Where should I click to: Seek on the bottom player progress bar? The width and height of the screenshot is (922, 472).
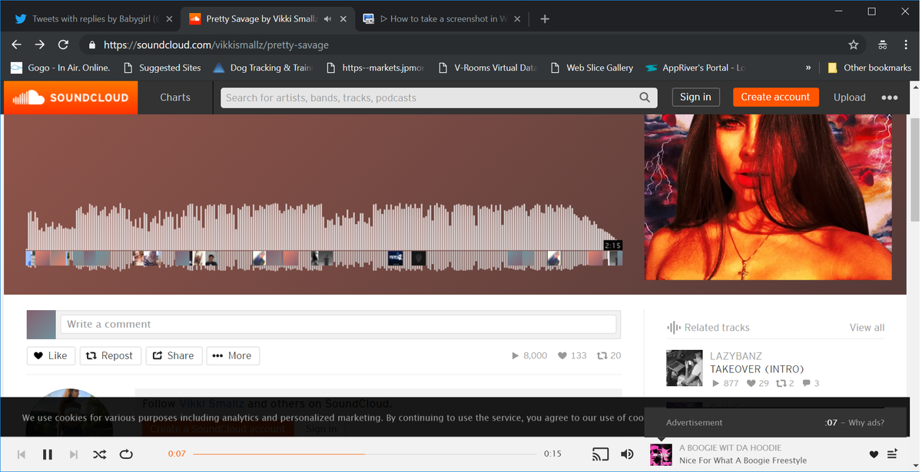click(x=365, y=454)
